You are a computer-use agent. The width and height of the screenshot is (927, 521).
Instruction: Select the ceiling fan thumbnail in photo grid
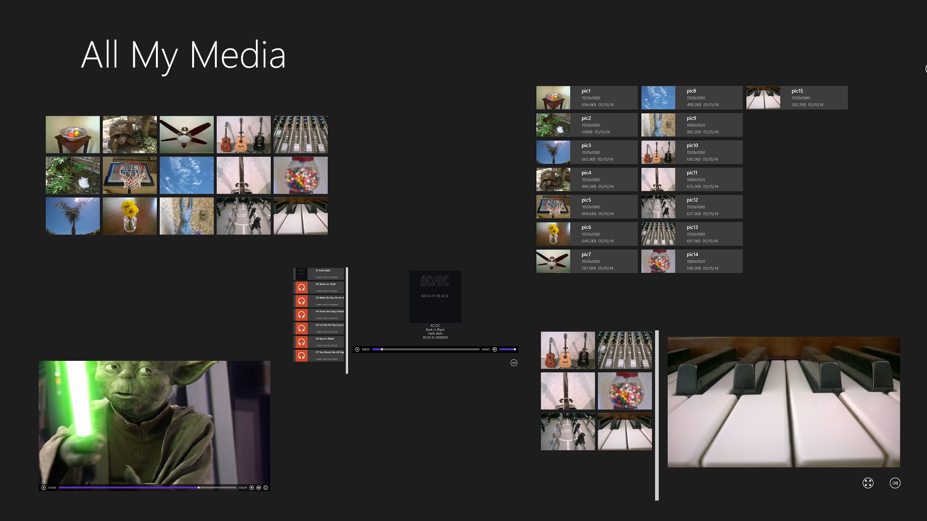pos(186,135)
